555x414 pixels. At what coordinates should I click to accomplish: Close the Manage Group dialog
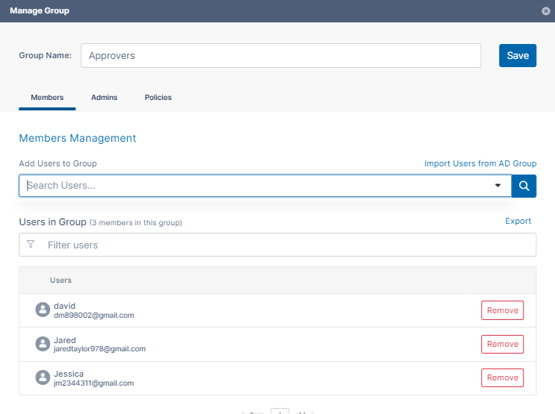pos(546,11)
